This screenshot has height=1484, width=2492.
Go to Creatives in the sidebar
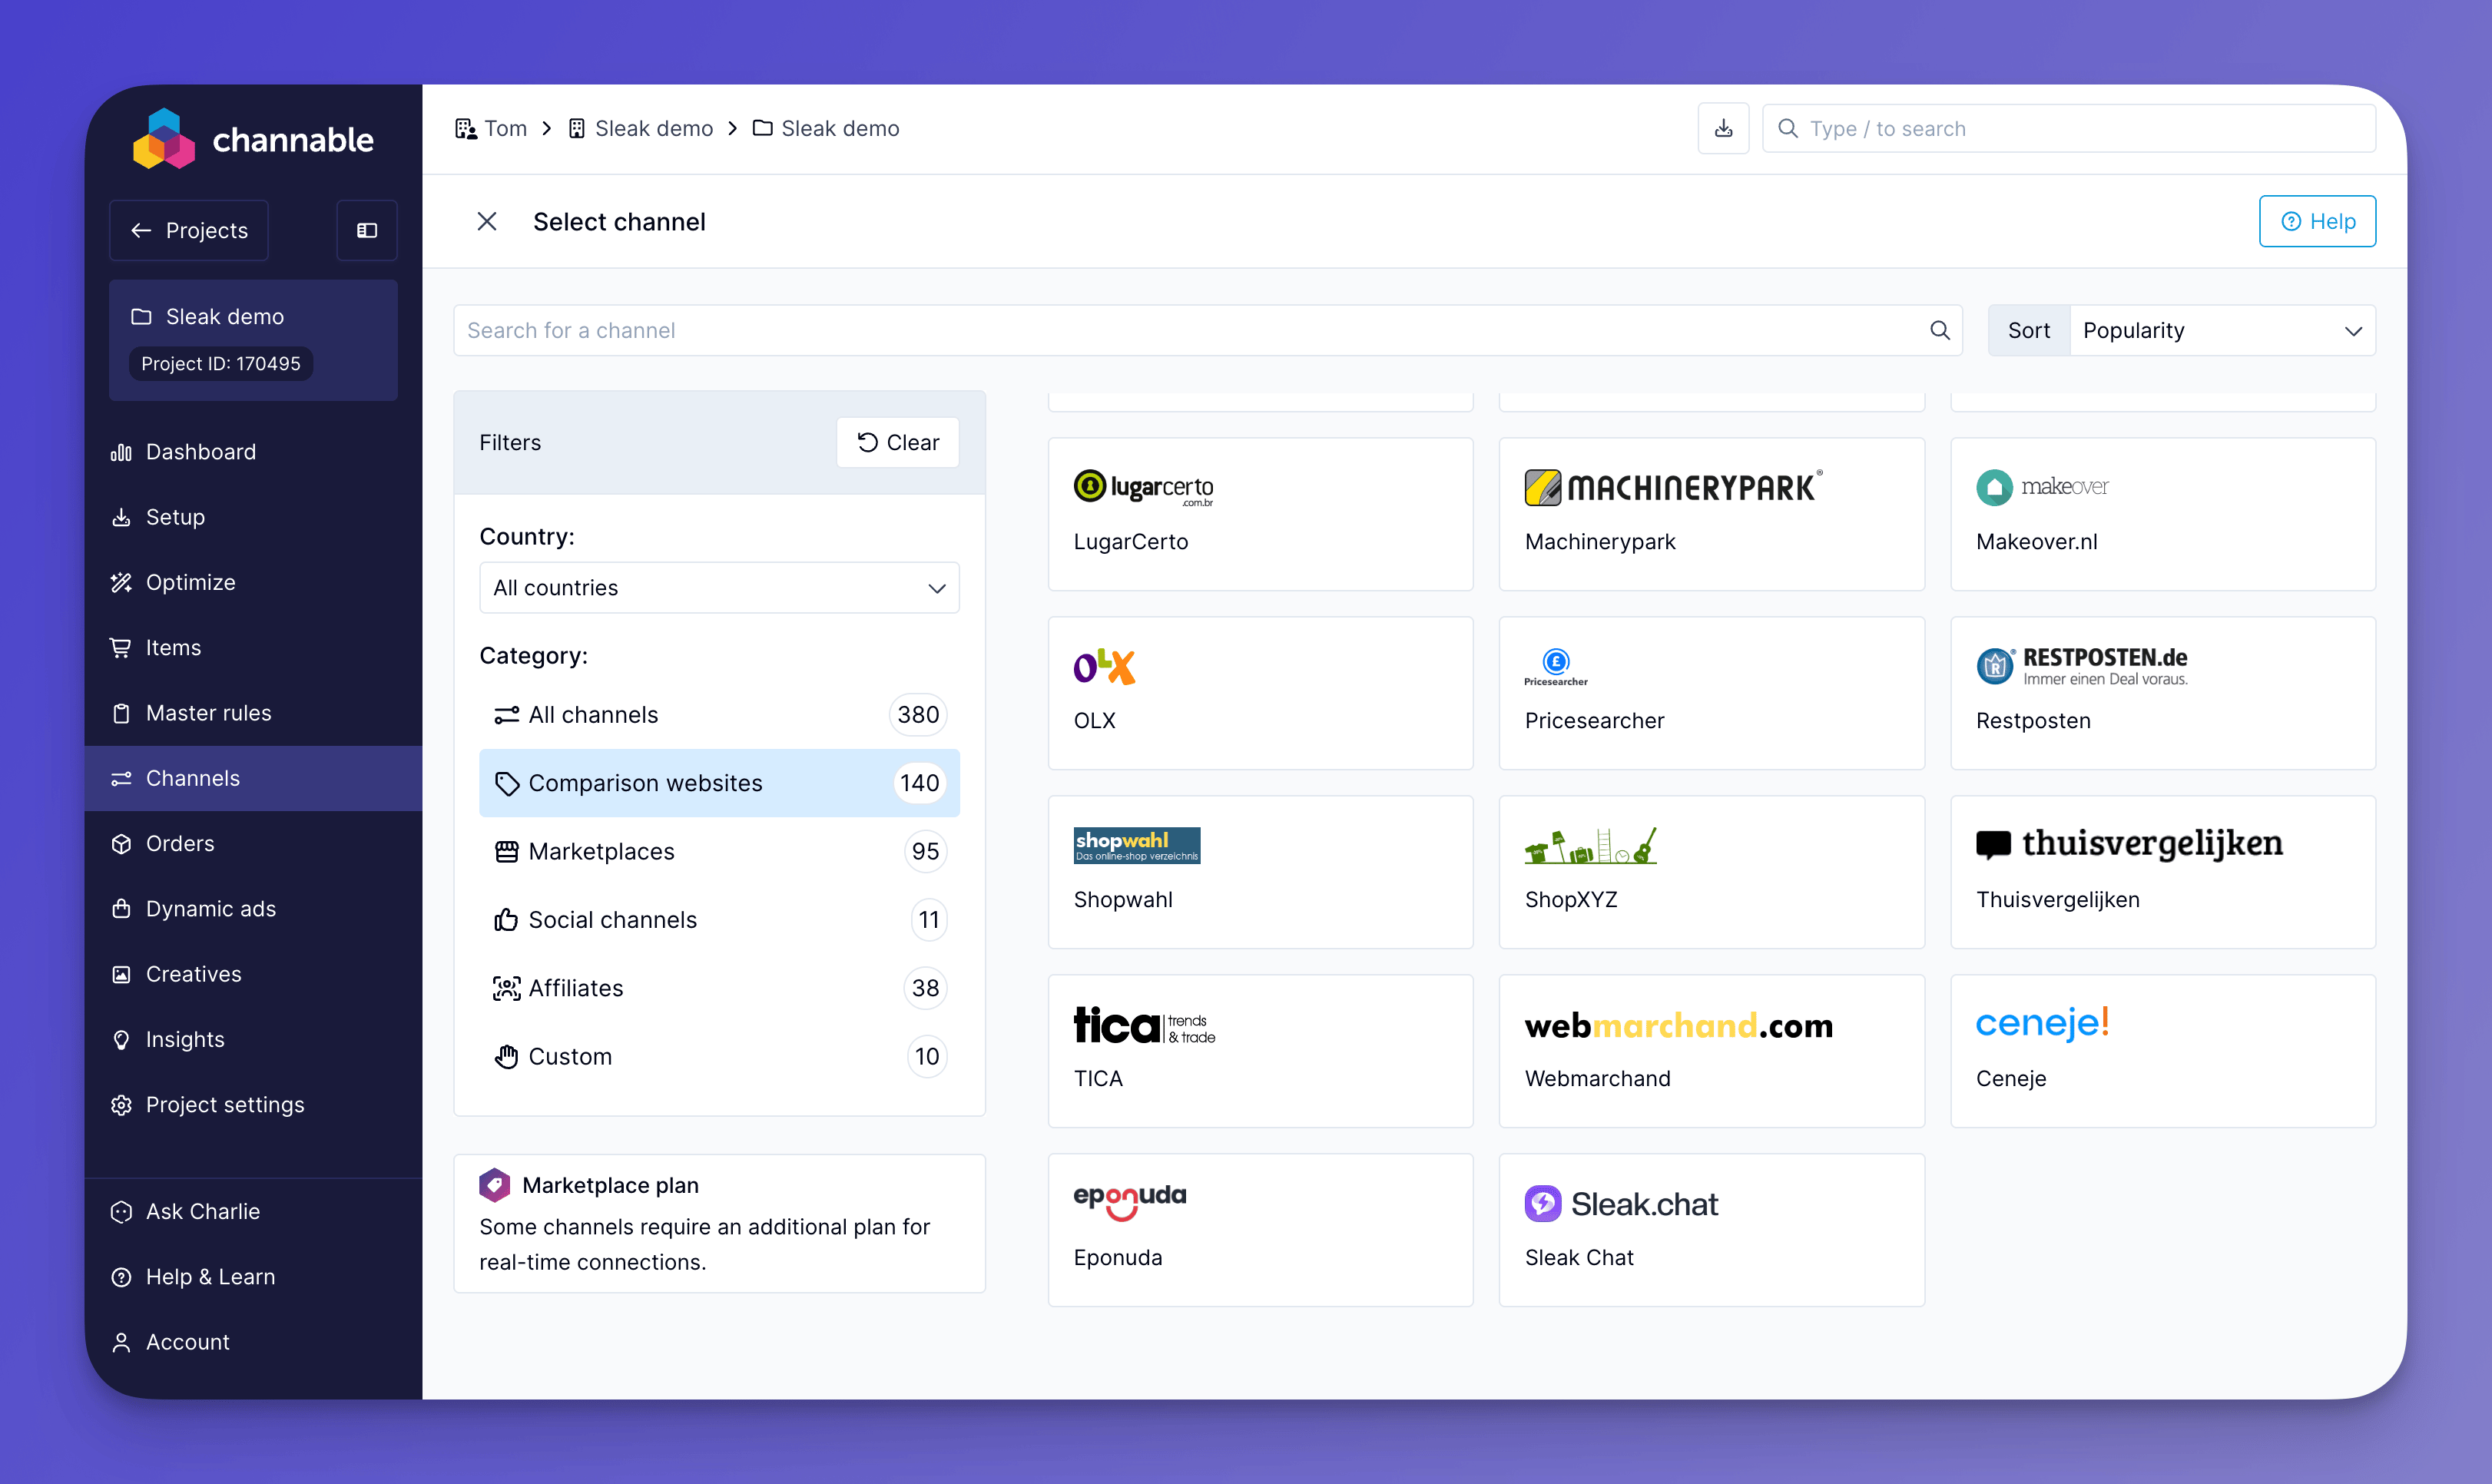pos(253,974)
